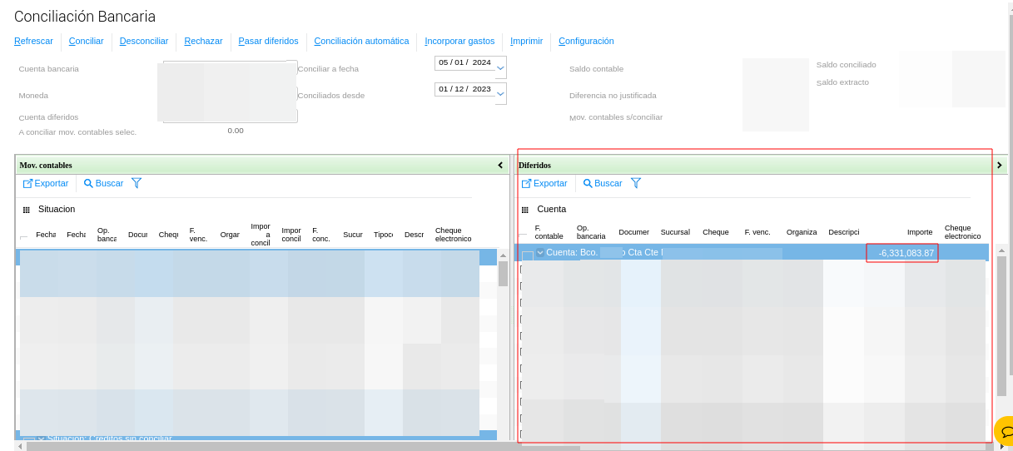Screen dimensions: 1013x451
Task: Click the Impor a concil column header
Action: pos(261,235)
